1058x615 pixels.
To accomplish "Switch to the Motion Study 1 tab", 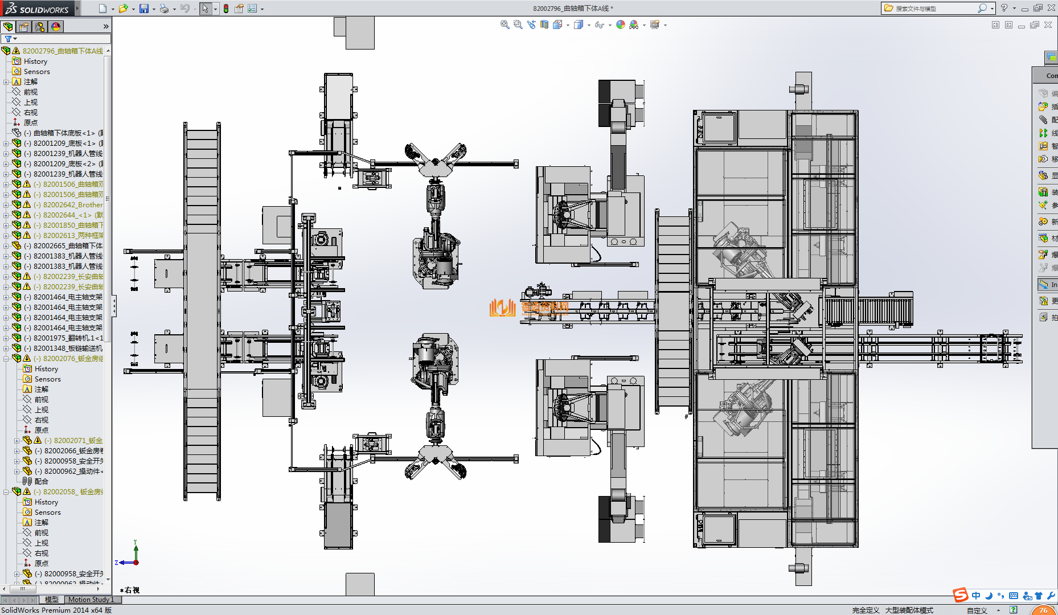I will tap(91, 600).
